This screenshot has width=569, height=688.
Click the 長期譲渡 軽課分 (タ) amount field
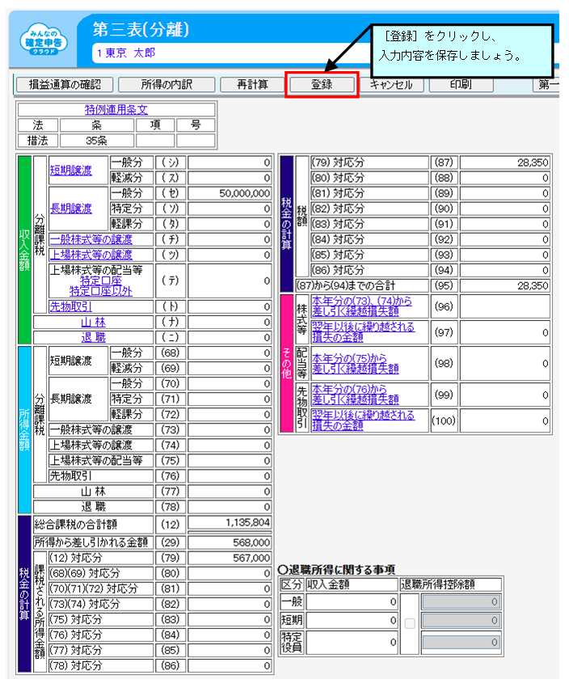[230, 224]
